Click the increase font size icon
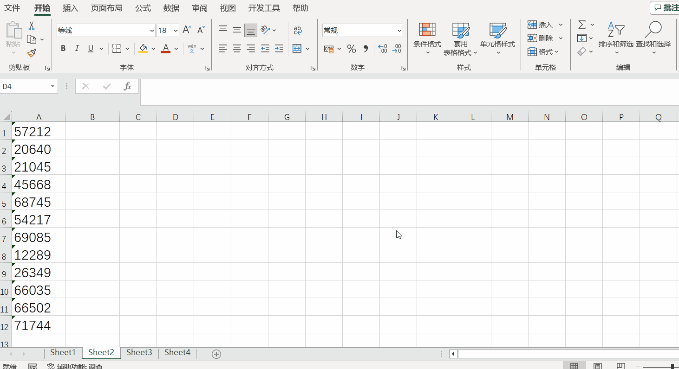Viewport: 679px width, 369px height. (187, 30)
